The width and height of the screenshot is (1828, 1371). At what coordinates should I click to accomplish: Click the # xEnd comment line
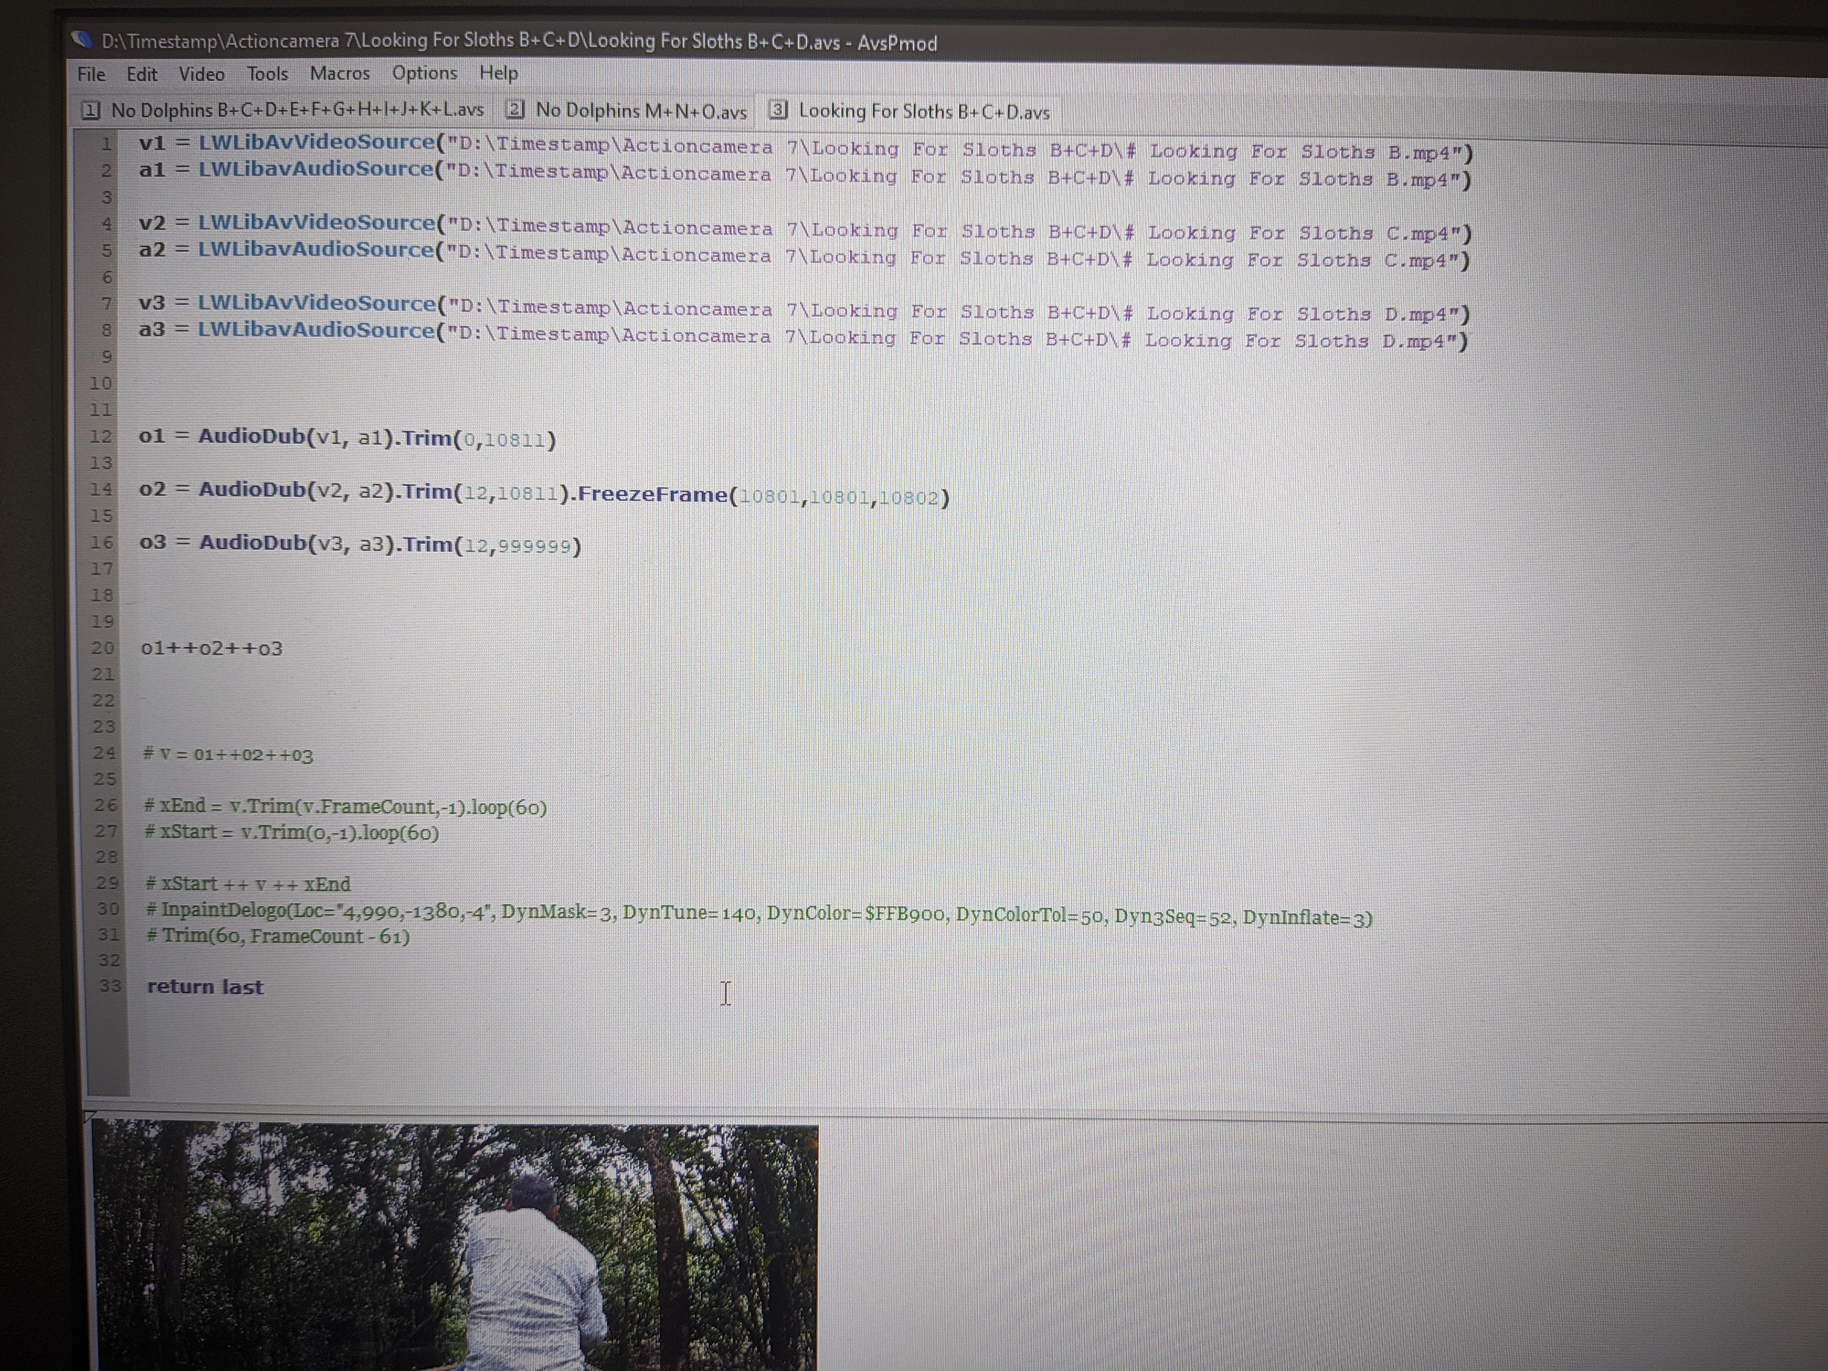(345, 807)
